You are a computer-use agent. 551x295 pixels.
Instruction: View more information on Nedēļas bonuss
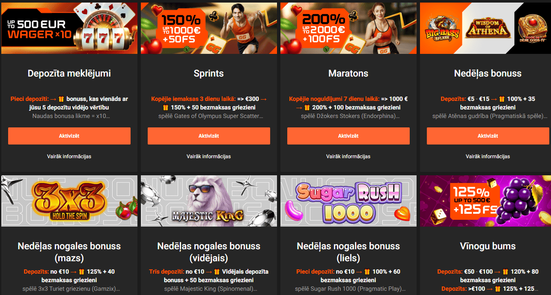[x=488, y=156]
